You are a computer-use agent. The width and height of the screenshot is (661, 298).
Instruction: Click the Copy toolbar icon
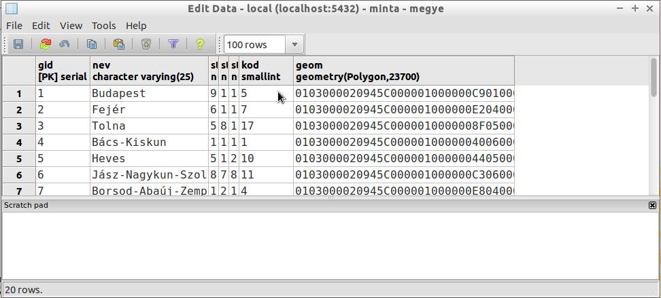(92, 44)
